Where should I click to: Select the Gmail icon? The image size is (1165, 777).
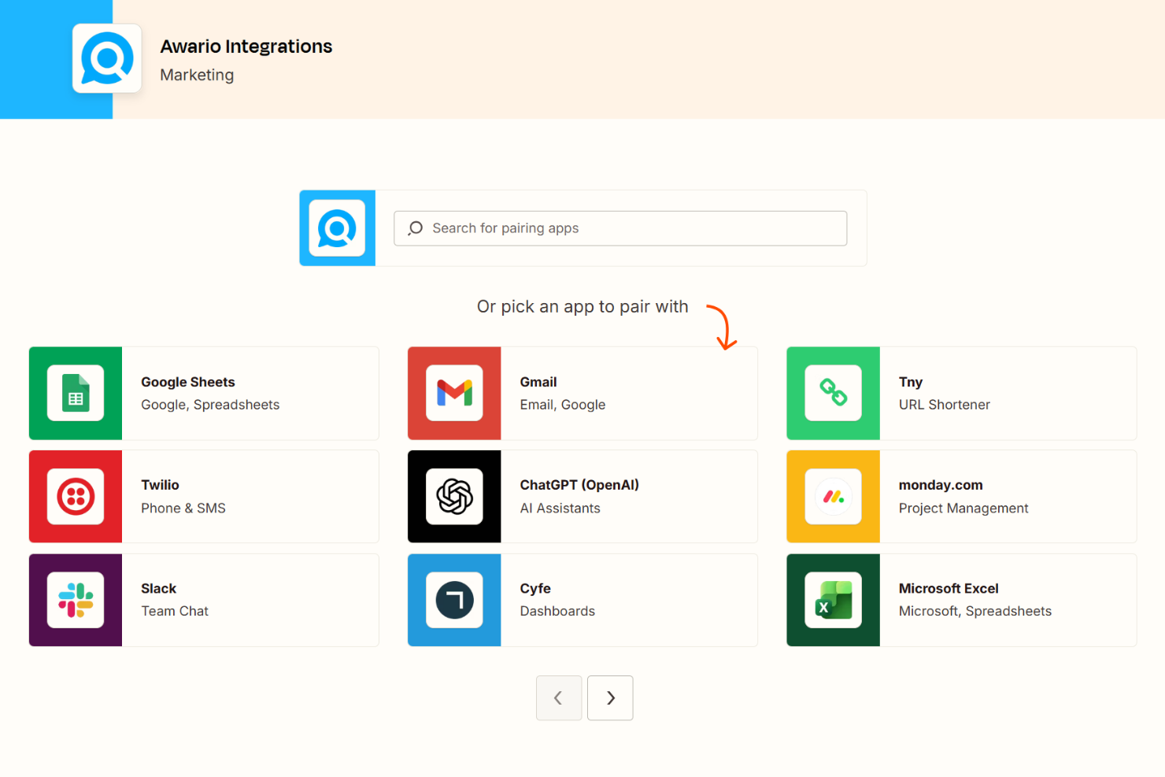pyautogui.click(x=454, y=394)
